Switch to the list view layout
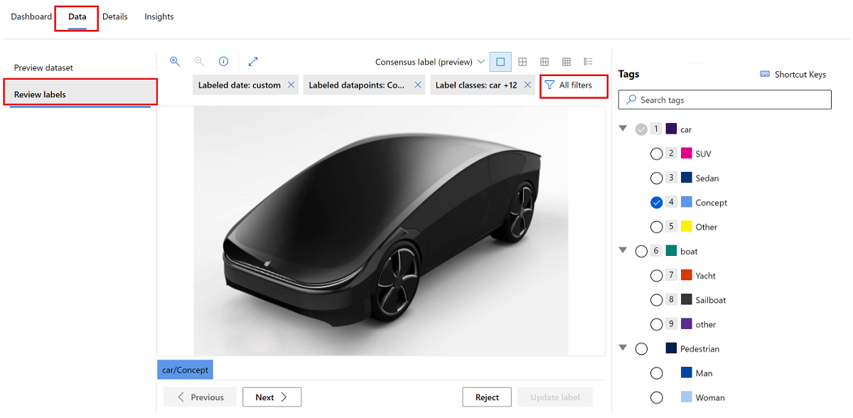Viewport: 853px width, 418px height. pyautogui.click(x=587, y=61)
